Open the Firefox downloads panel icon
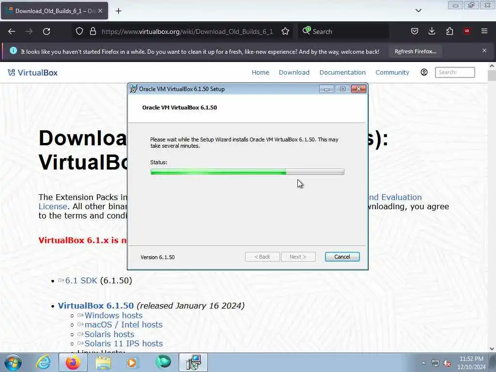 point(432,31)
